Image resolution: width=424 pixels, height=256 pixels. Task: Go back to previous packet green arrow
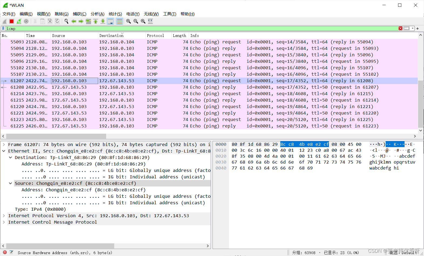(73, 21)
